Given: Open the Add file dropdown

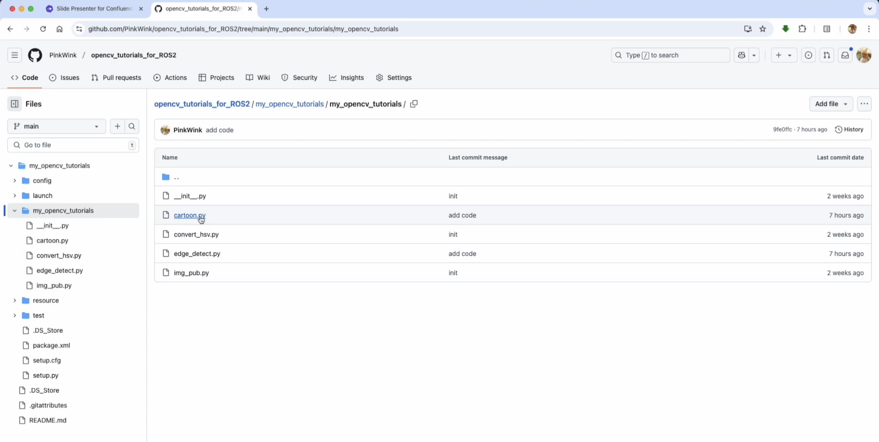Looking at the screenshot, I should pyautogui.click(x=831, y=104).
